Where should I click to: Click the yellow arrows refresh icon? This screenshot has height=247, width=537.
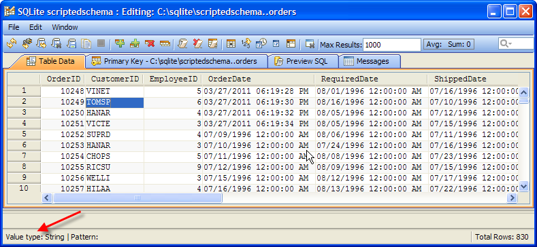pos(12,43)
